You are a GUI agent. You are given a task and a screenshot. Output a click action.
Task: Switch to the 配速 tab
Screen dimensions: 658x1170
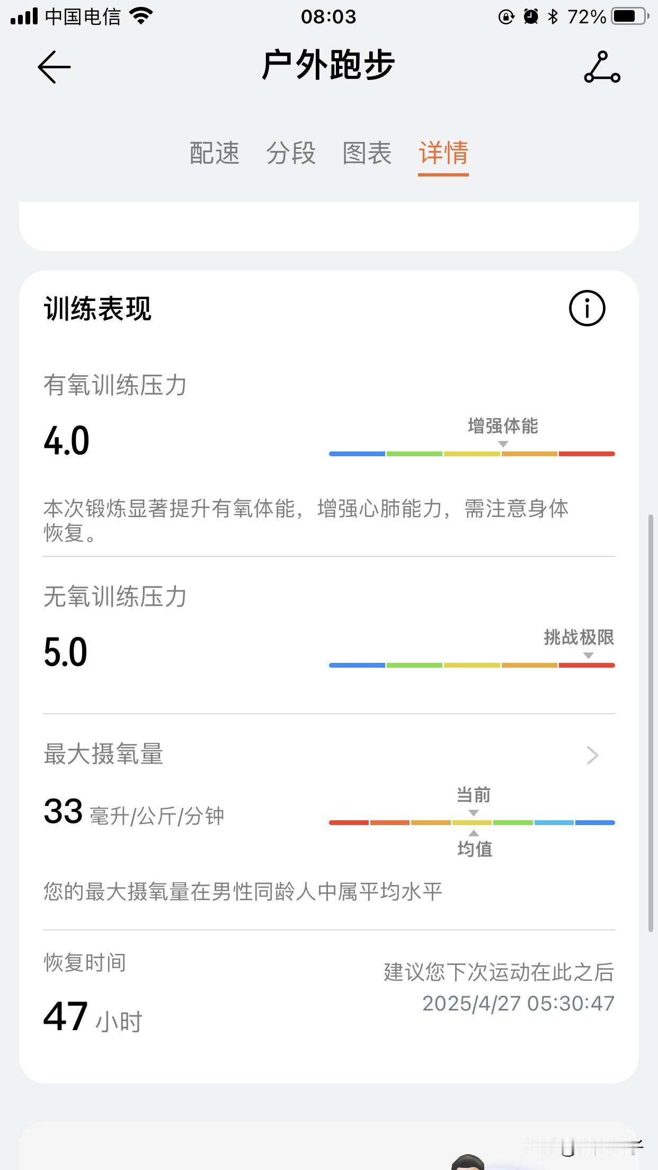point(215,153)
